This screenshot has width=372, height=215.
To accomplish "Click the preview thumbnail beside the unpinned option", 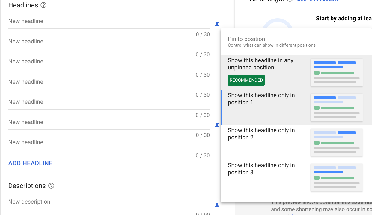I will [336, 72].
